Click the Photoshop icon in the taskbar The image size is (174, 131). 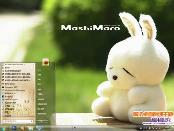click(14, 128)
